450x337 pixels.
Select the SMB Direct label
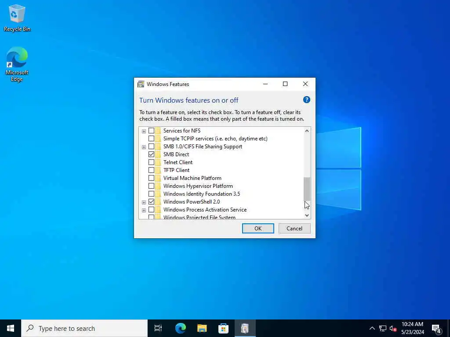tap(176, 154)
